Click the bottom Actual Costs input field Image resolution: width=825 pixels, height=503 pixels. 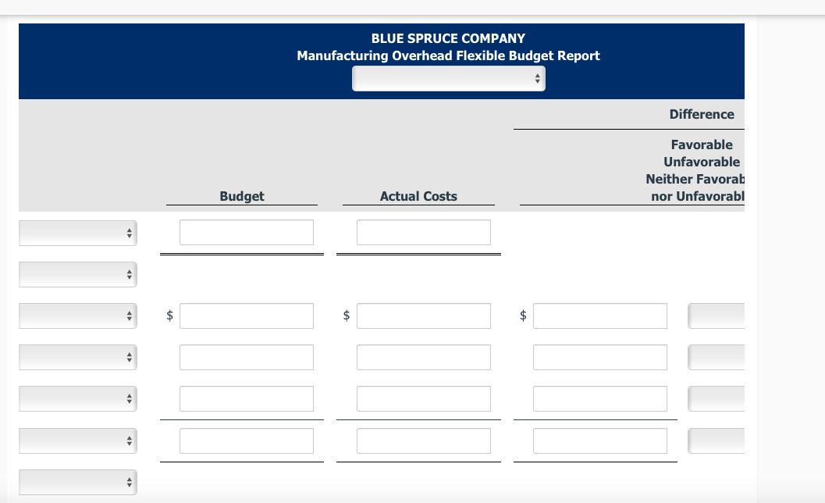[424, 440]
